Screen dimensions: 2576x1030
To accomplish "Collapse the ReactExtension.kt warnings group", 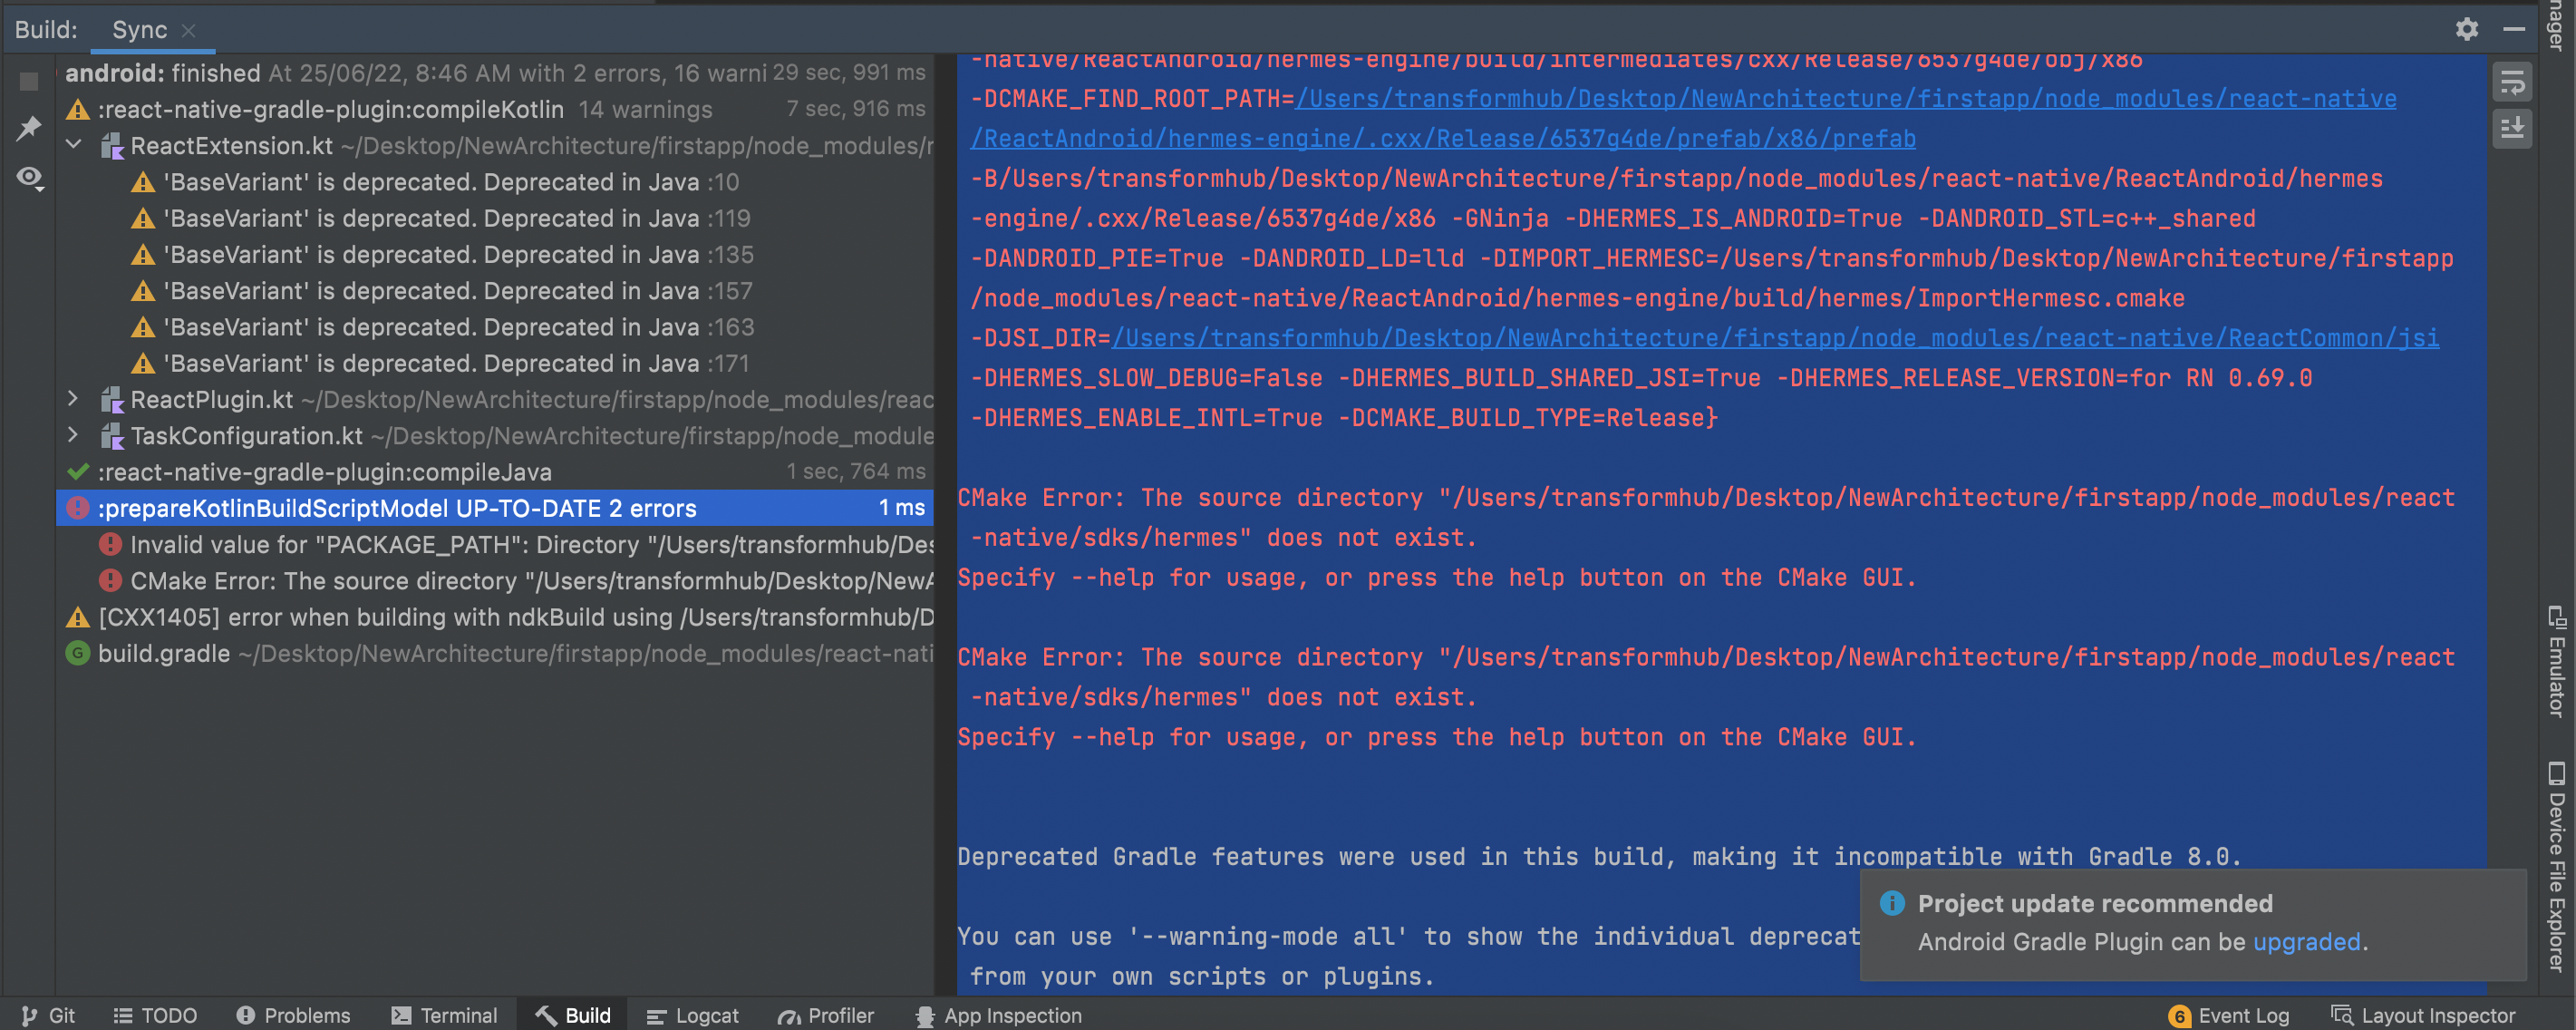I will tap(73, 144).
